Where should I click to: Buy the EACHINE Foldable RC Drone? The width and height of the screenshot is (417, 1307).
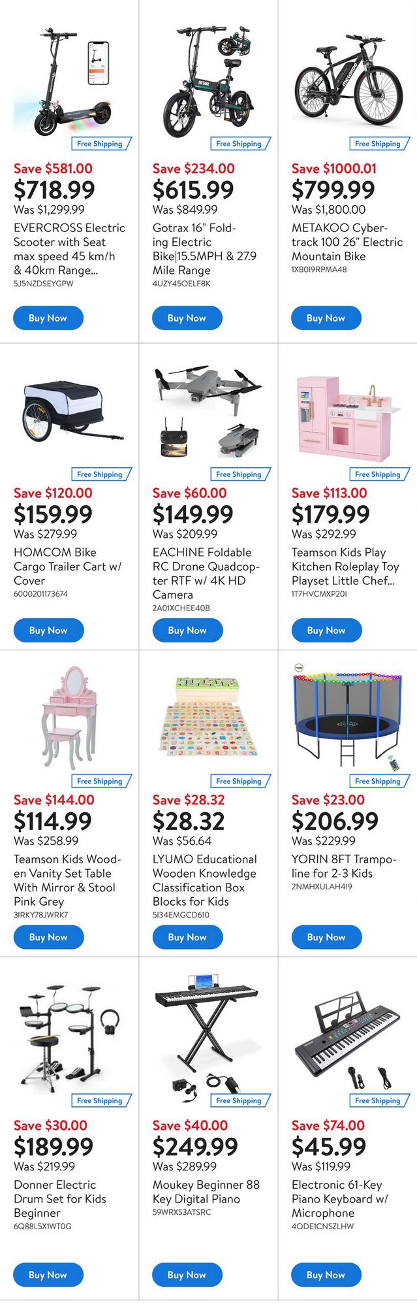coord(187,631)
